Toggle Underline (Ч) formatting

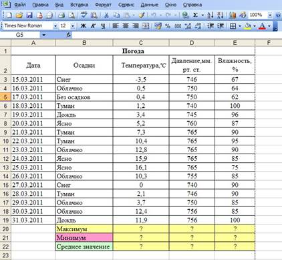(x=103, y=26)
